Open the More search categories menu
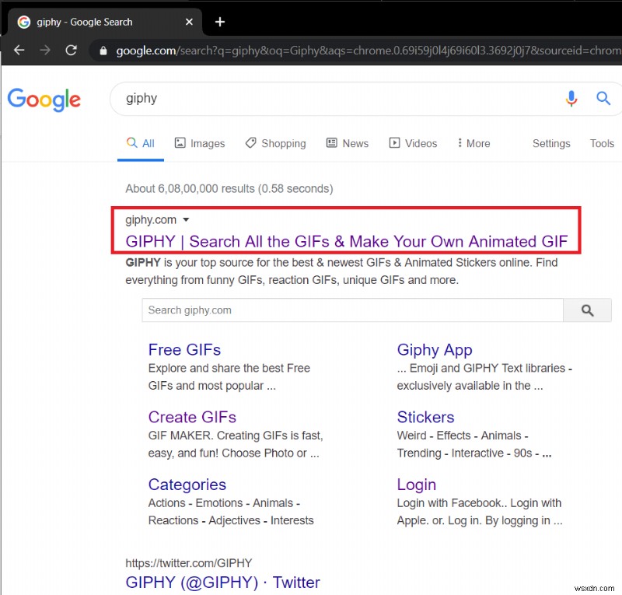This screenshot has height=595, width=622. 473,143
